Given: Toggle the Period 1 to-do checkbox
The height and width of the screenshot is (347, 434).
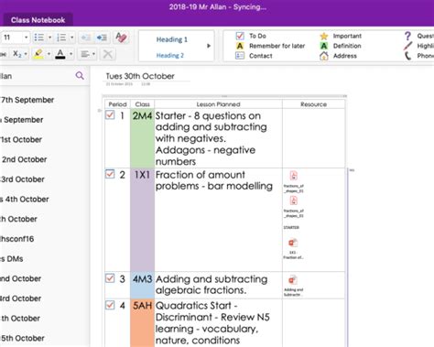Looking at the screenshot, I should 110,115.
